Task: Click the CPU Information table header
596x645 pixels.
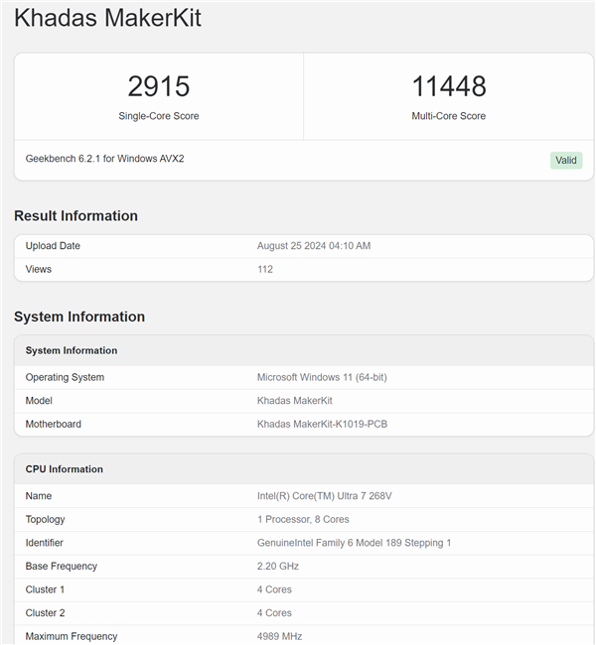Action: click(65, 469)
